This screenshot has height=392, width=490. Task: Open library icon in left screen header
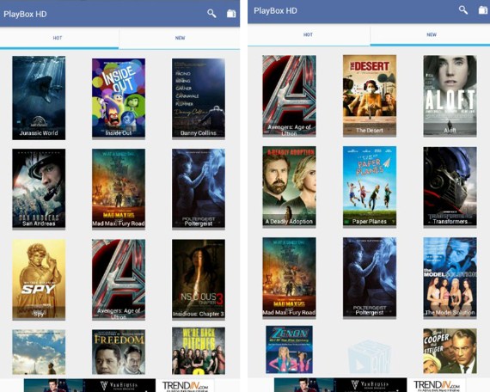pos(231,14)
